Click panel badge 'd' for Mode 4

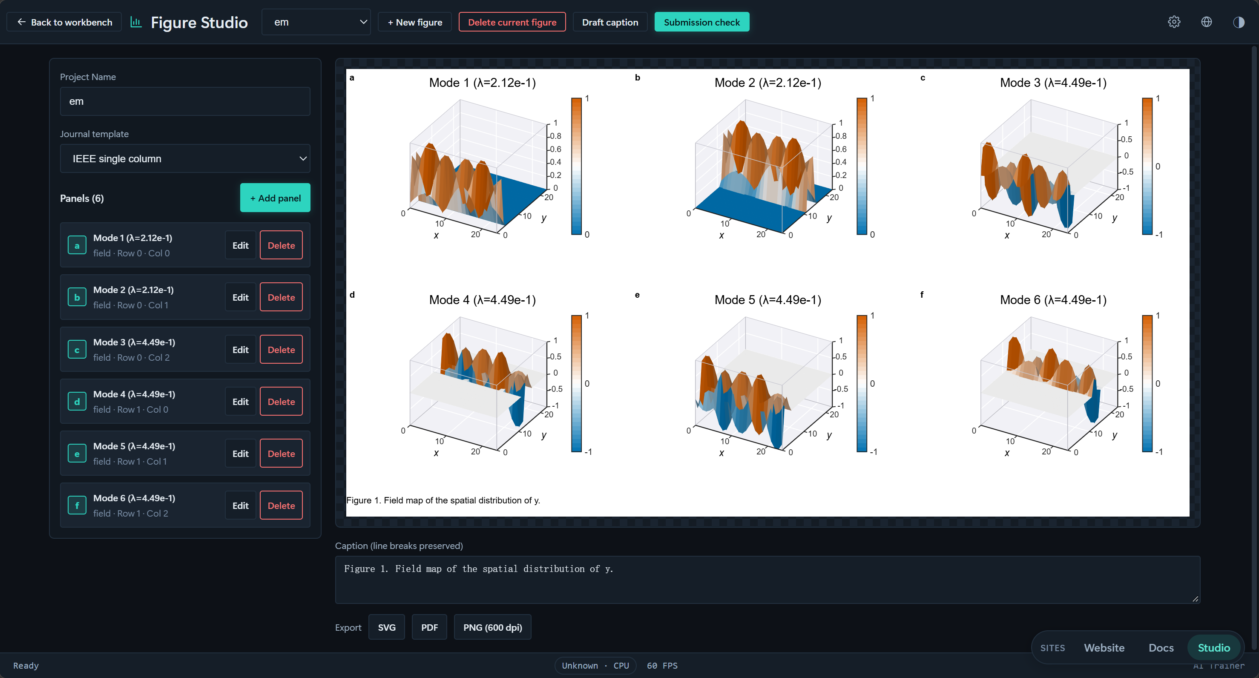point(77,401)
